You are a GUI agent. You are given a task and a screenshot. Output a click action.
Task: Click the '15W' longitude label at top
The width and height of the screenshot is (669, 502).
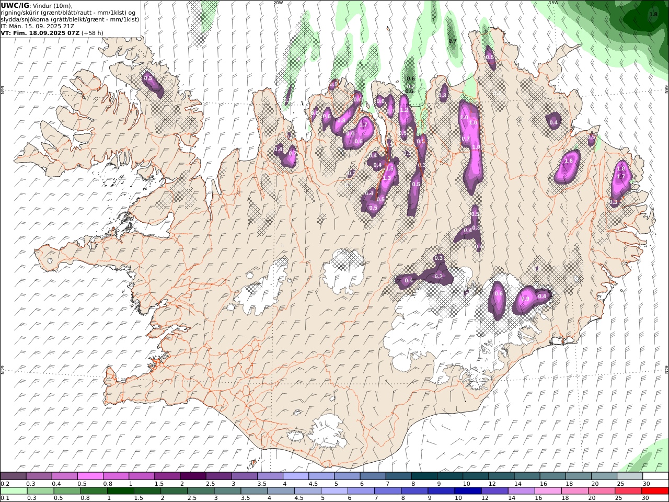tap(553, 3)
